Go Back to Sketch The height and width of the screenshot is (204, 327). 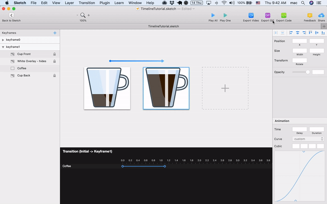coord(11,16)
